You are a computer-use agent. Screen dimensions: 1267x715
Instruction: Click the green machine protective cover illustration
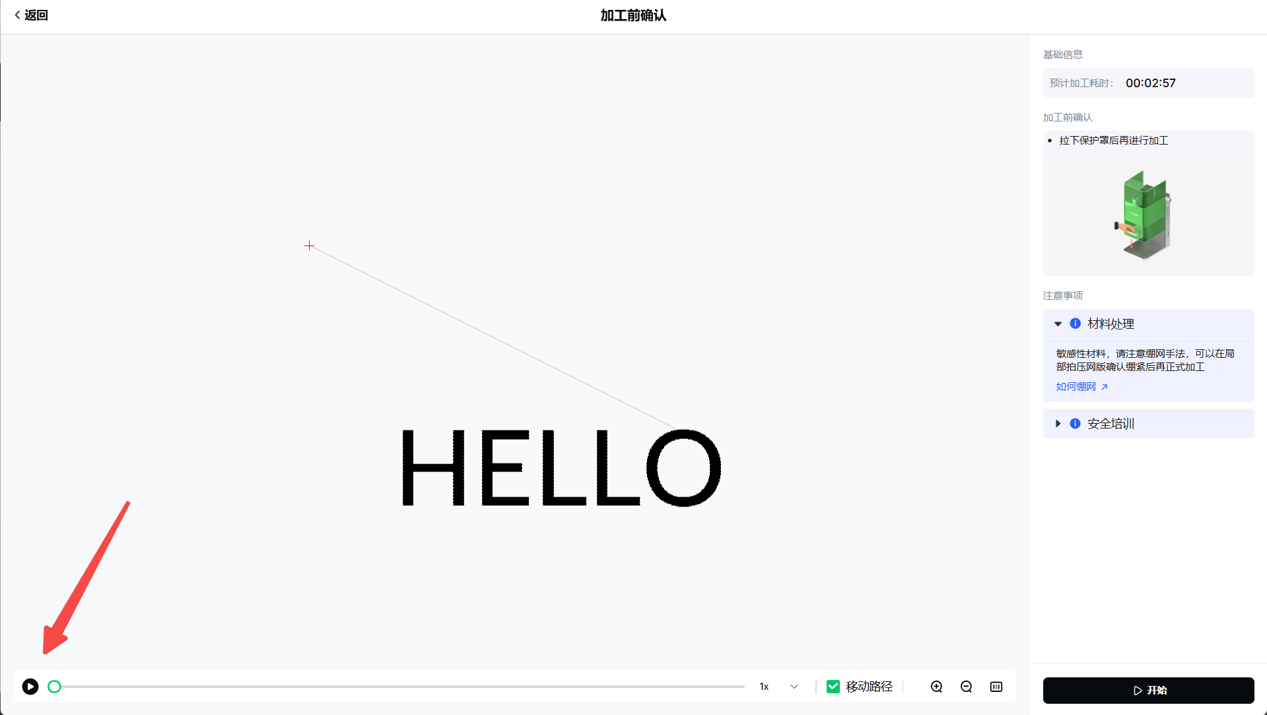[1146, 215]
